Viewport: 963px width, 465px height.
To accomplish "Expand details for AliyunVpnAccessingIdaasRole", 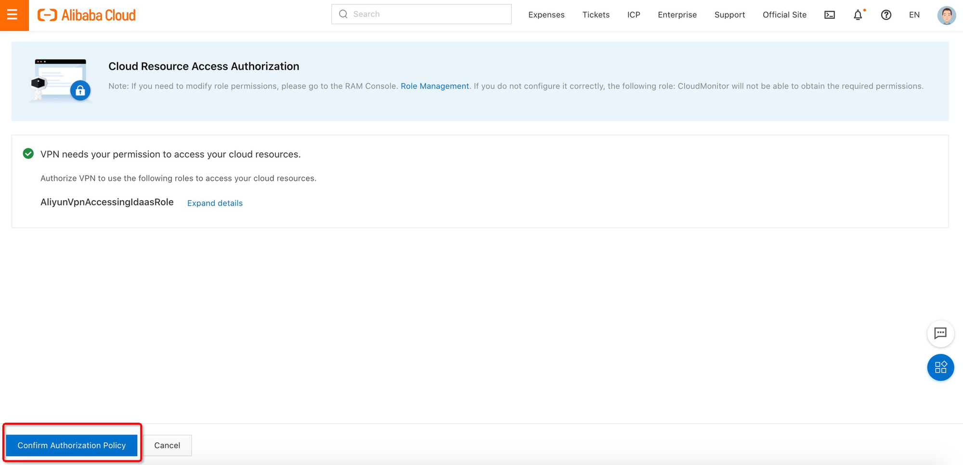I will tap(215, 203).
